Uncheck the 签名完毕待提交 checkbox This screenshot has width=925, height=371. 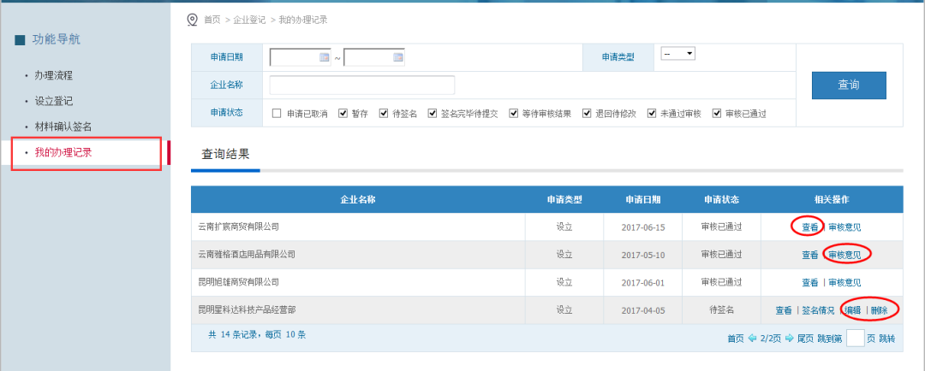[x=433, y=114]
